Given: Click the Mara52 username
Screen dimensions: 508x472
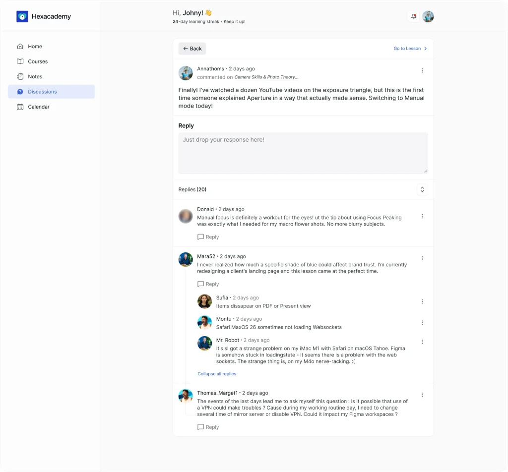Looking at the screenshot, I should click(206, 256).
